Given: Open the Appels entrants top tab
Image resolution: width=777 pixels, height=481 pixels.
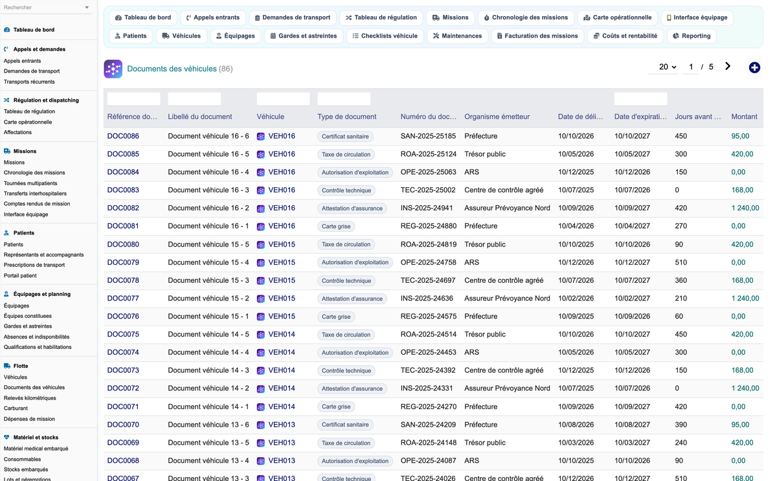Looking at the screenshot, I should pos(212,17).
